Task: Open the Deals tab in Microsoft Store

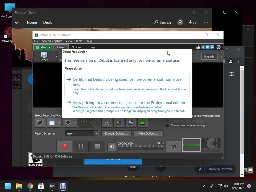Action: [48, 22]
